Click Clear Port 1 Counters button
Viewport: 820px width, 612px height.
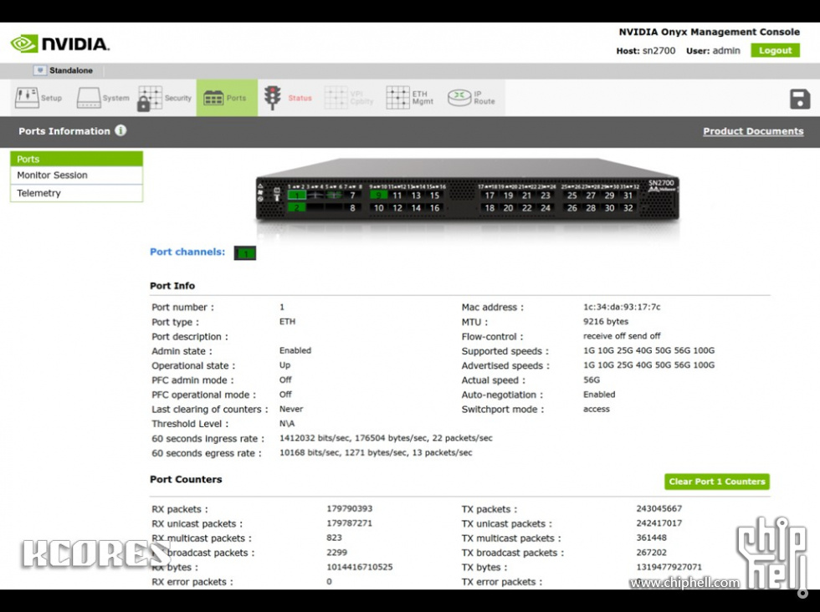tap(717, 482)
